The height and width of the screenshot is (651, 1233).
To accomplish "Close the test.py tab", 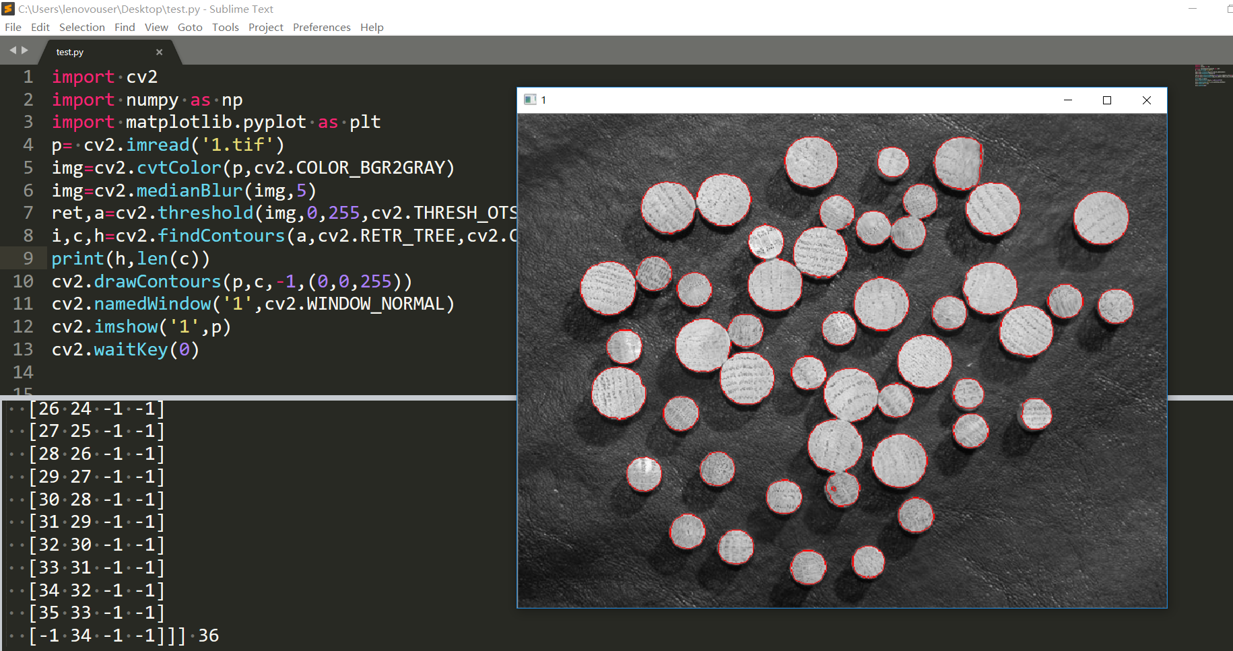I will (x=159, y=52).
